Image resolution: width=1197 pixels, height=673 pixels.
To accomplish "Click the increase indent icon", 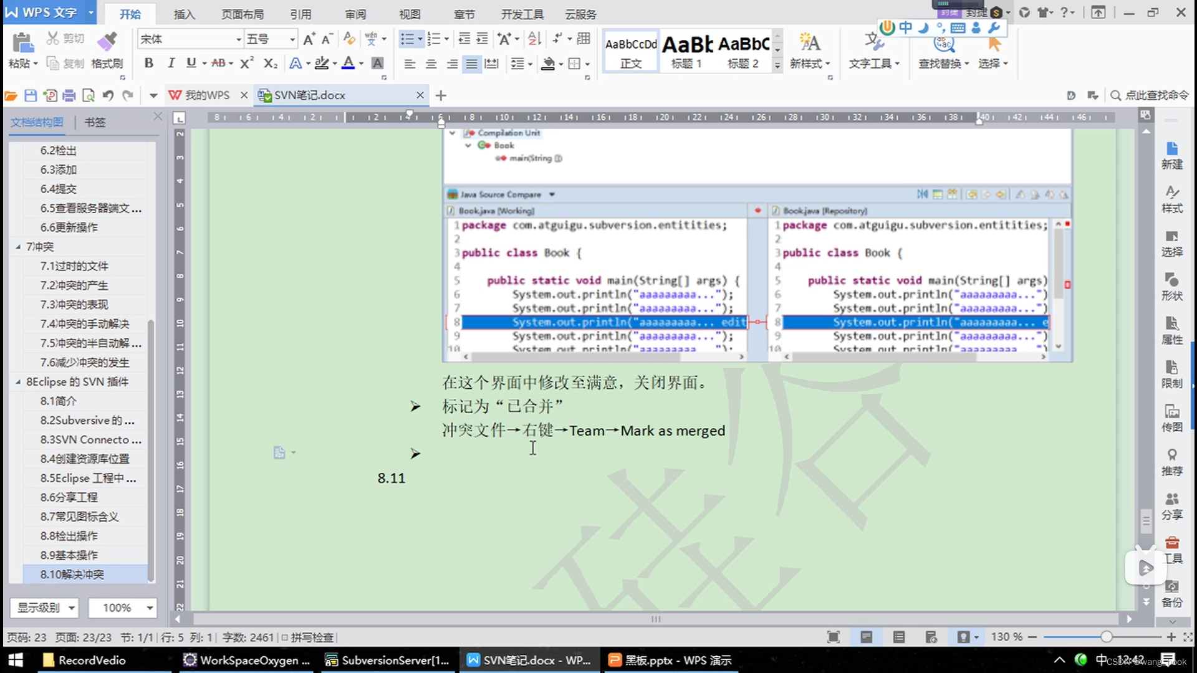I will [x=482, y=39].
